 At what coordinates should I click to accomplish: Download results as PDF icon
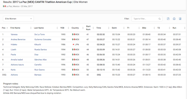[x=168, y=19]
